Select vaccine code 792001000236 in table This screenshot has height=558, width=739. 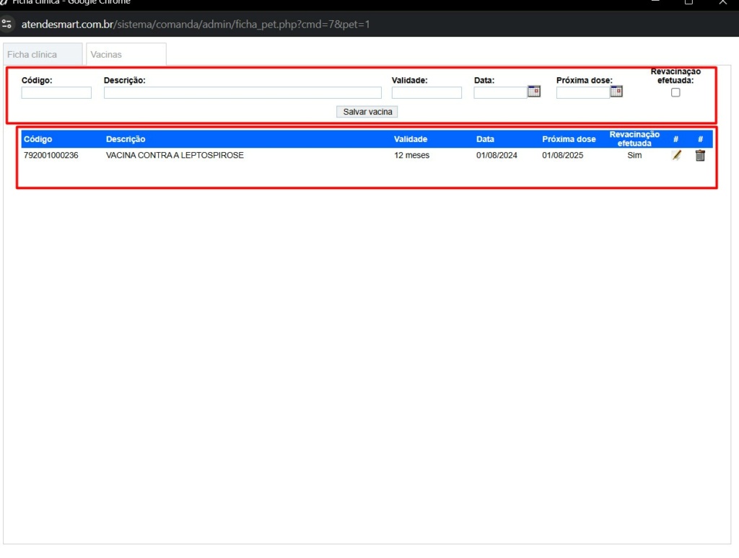(x=51, y=155)
